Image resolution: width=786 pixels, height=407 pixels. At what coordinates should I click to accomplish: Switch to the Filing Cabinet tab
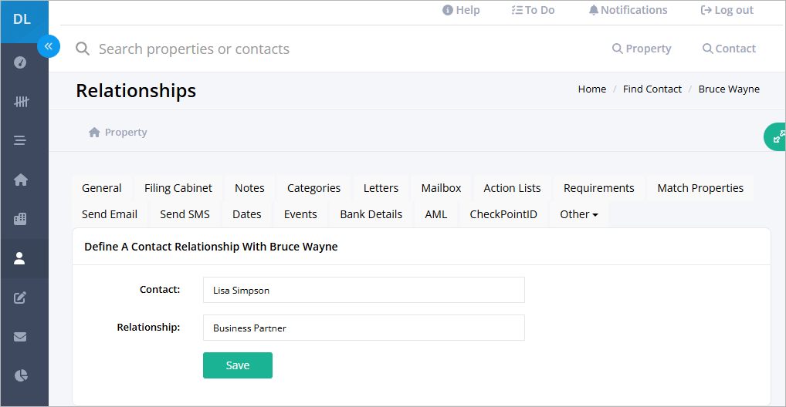coord(178,188)
